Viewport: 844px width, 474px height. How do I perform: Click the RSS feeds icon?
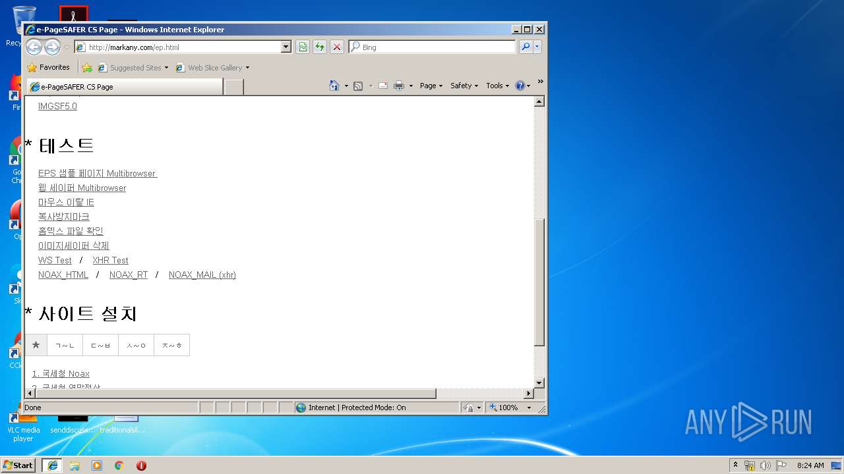[x=358, y=86]
